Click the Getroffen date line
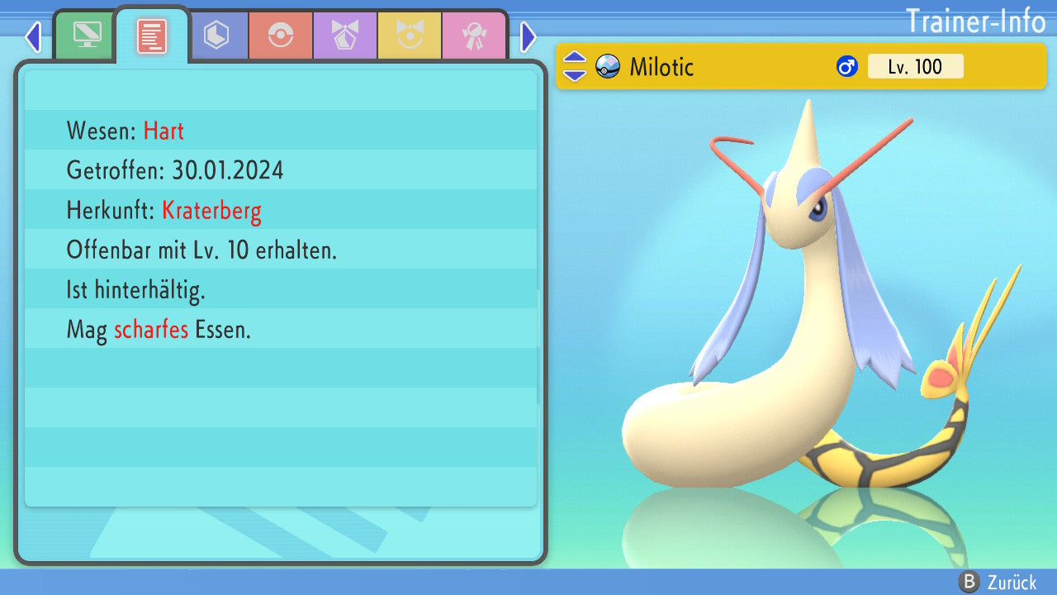This screenshot has height=595, width=1057. 175,170
